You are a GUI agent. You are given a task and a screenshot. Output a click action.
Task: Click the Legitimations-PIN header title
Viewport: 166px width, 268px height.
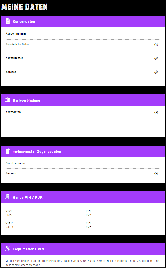tap(28, 249)
